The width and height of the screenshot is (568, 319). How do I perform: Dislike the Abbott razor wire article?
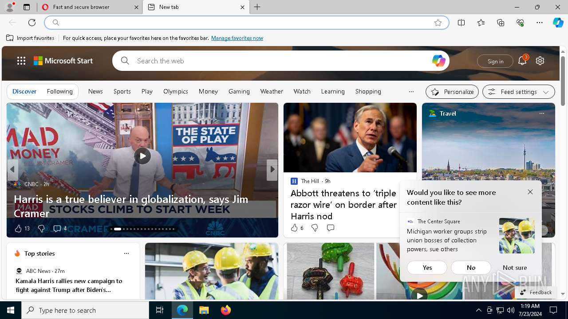point(315,228)
